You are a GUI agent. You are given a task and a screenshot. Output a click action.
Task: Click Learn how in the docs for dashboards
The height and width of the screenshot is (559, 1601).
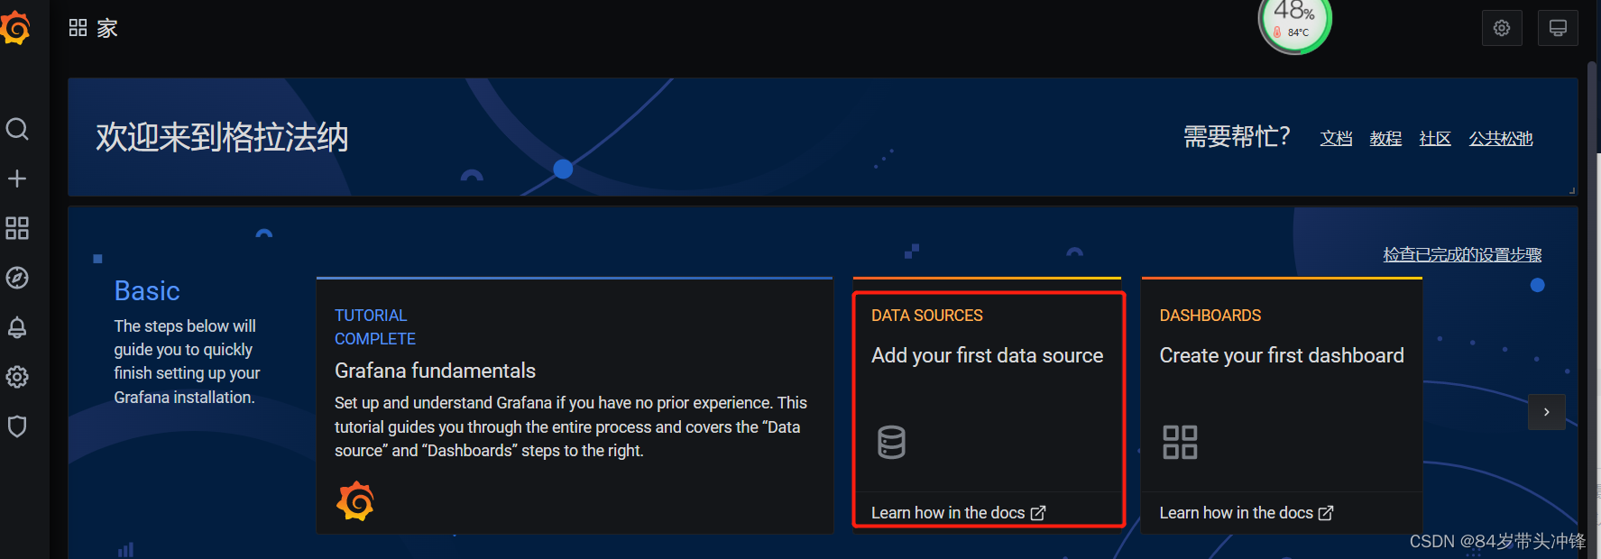[1246, 513]
